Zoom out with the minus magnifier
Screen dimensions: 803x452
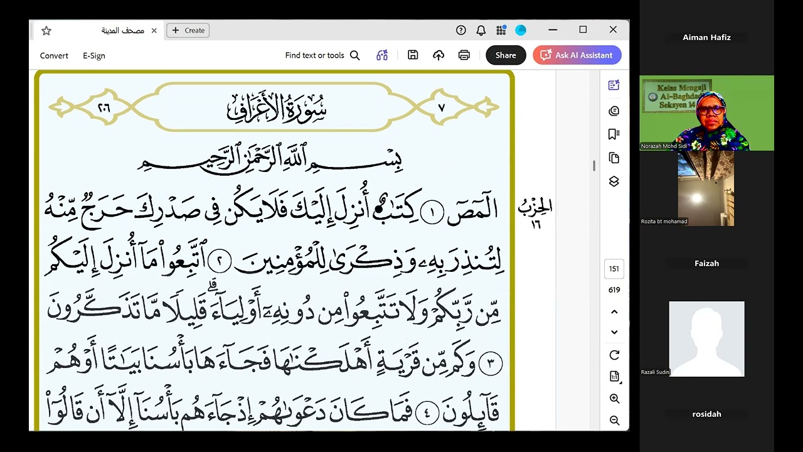(x=614, y=421)
